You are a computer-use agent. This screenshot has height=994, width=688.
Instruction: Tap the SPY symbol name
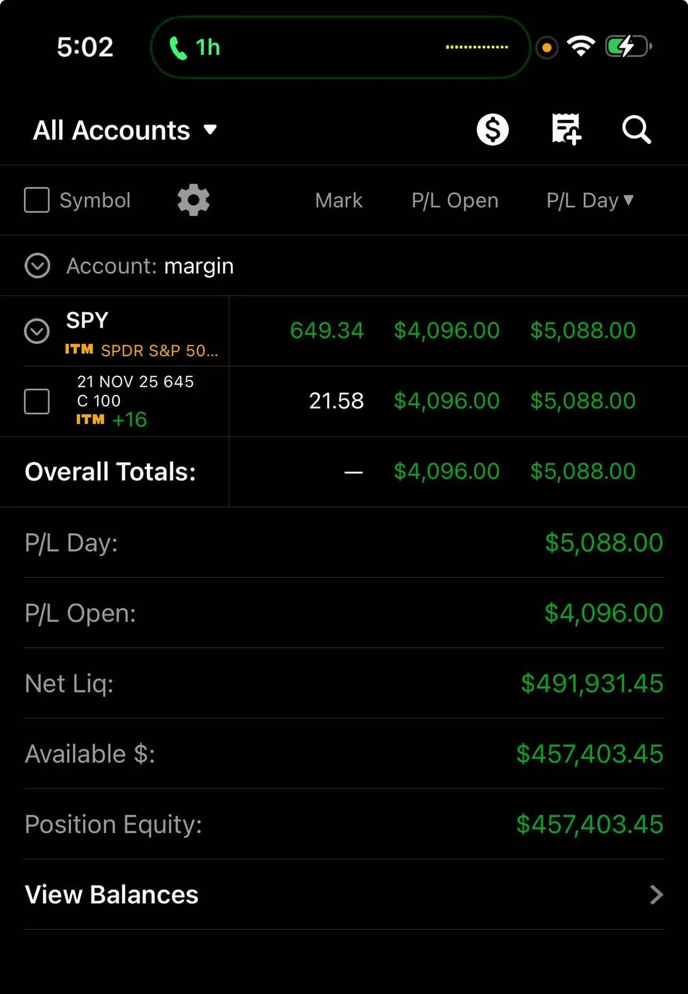click(x=87, y=320)
